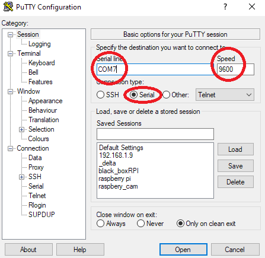Click the question mark help icon
Screen dimensions: 265x258
pos(225,7)
